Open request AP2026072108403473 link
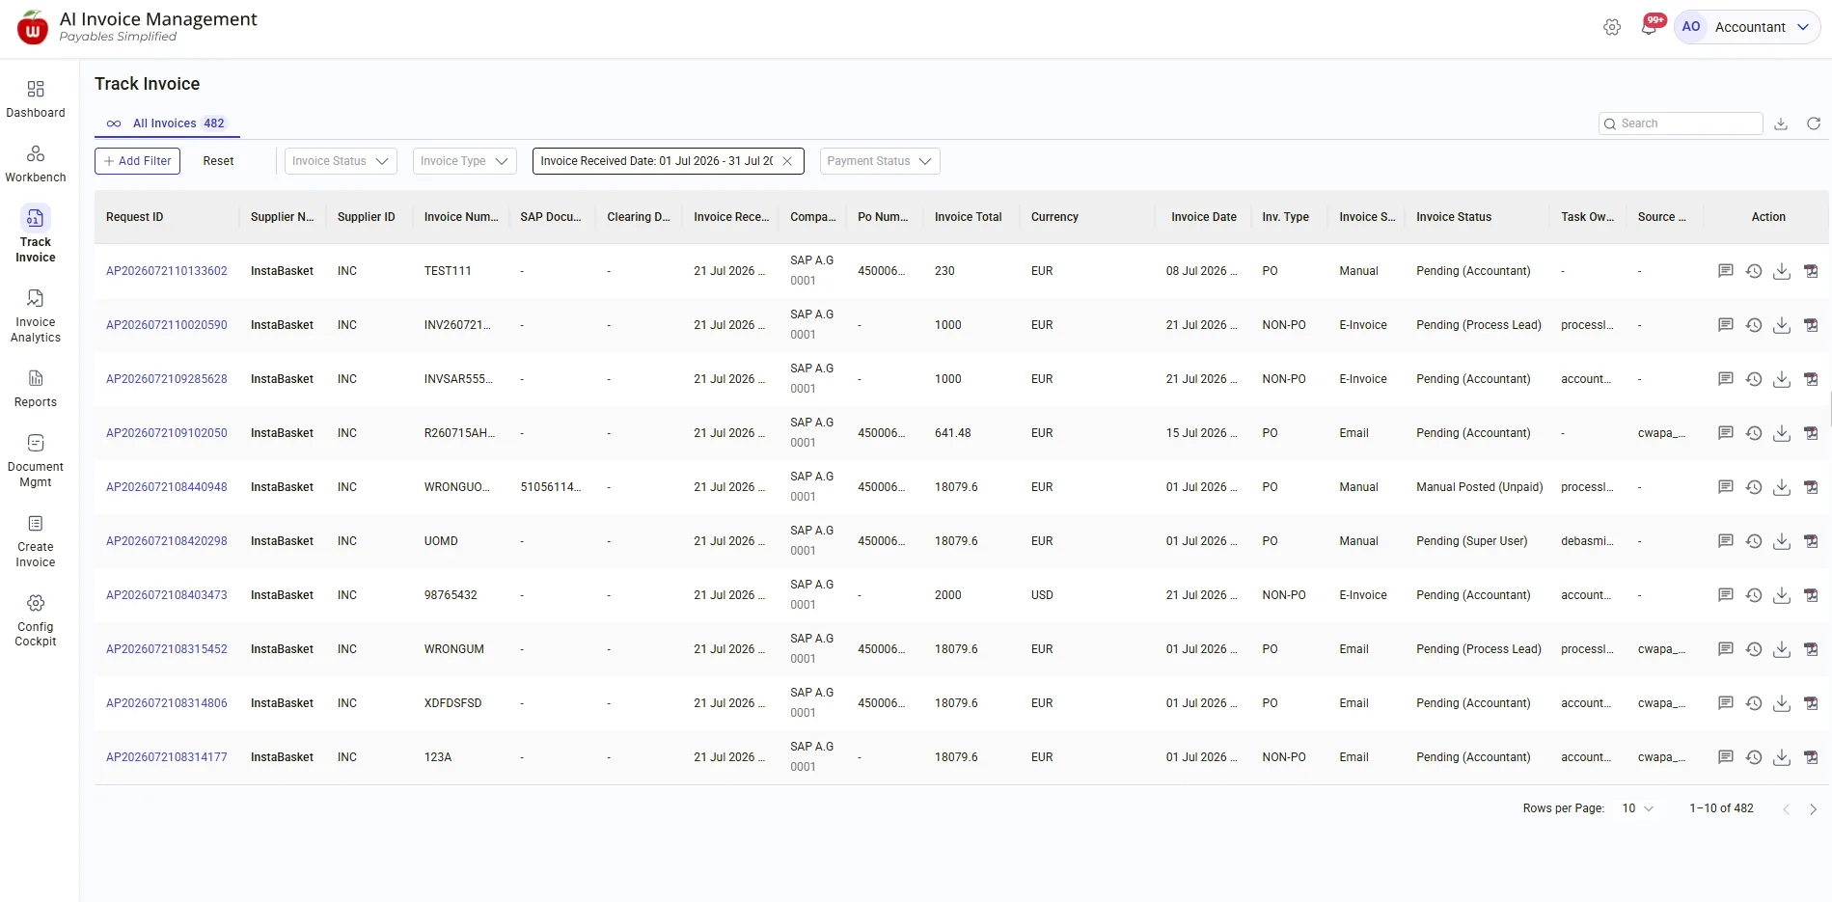This screenshot has width=1832, height=902. 167,595
